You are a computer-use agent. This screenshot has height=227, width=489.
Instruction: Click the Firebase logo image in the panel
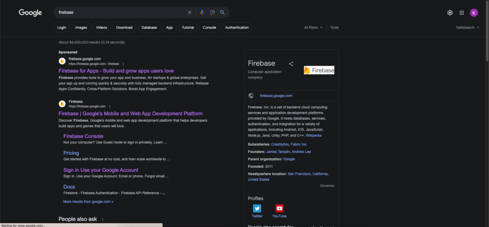click(x=319, y=70)
